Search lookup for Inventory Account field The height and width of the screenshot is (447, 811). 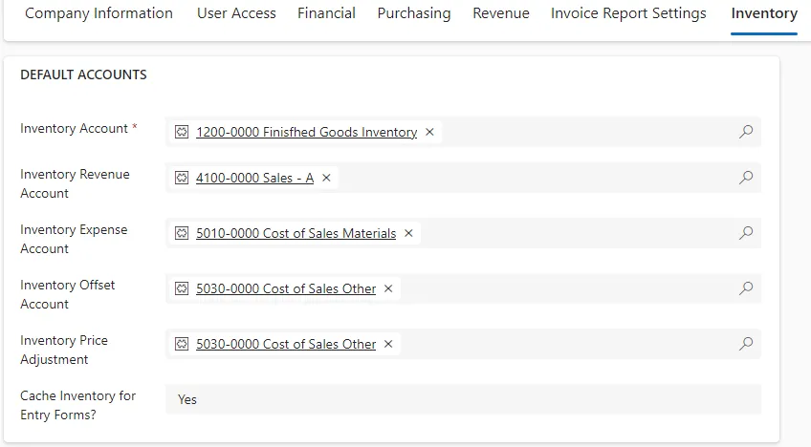pos(746,132)
